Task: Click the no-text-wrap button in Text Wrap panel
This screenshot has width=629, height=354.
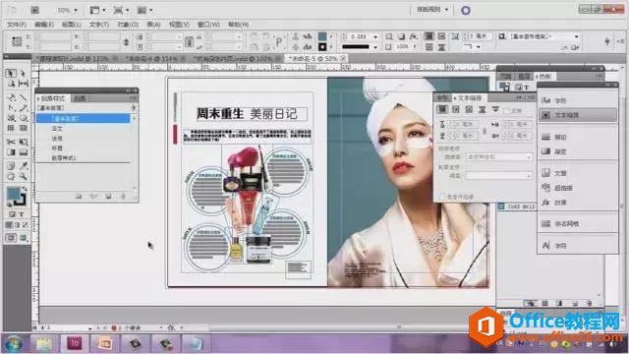Action: 442,109
